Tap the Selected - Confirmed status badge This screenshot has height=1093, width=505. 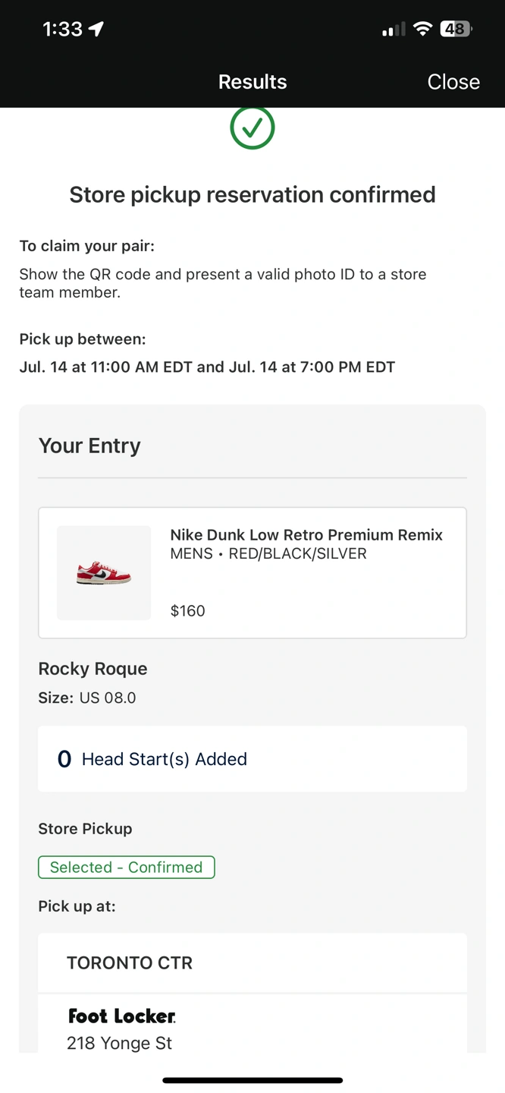click(x=127, y=867)
